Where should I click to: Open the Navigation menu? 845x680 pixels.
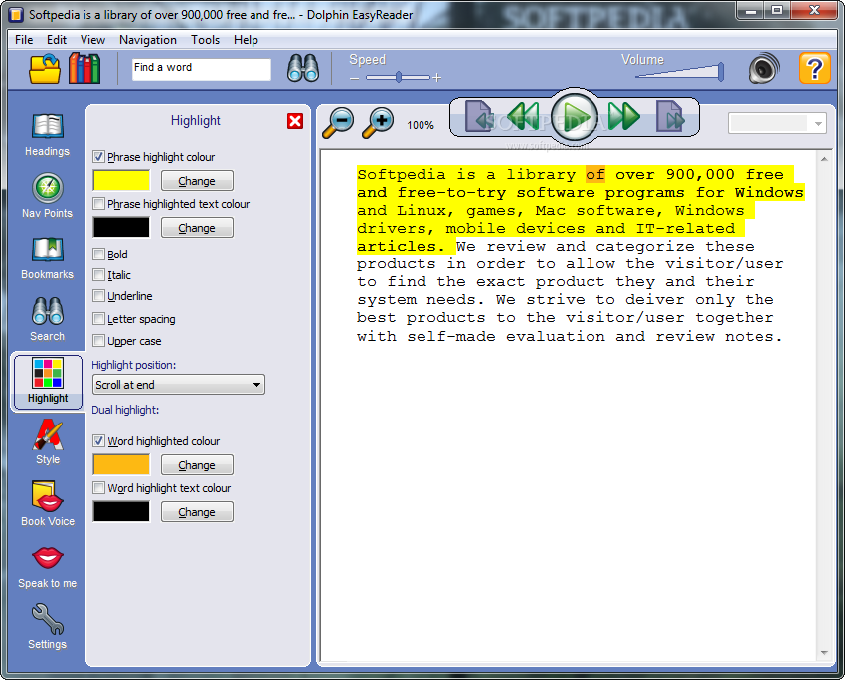click(x=148, y=40)
